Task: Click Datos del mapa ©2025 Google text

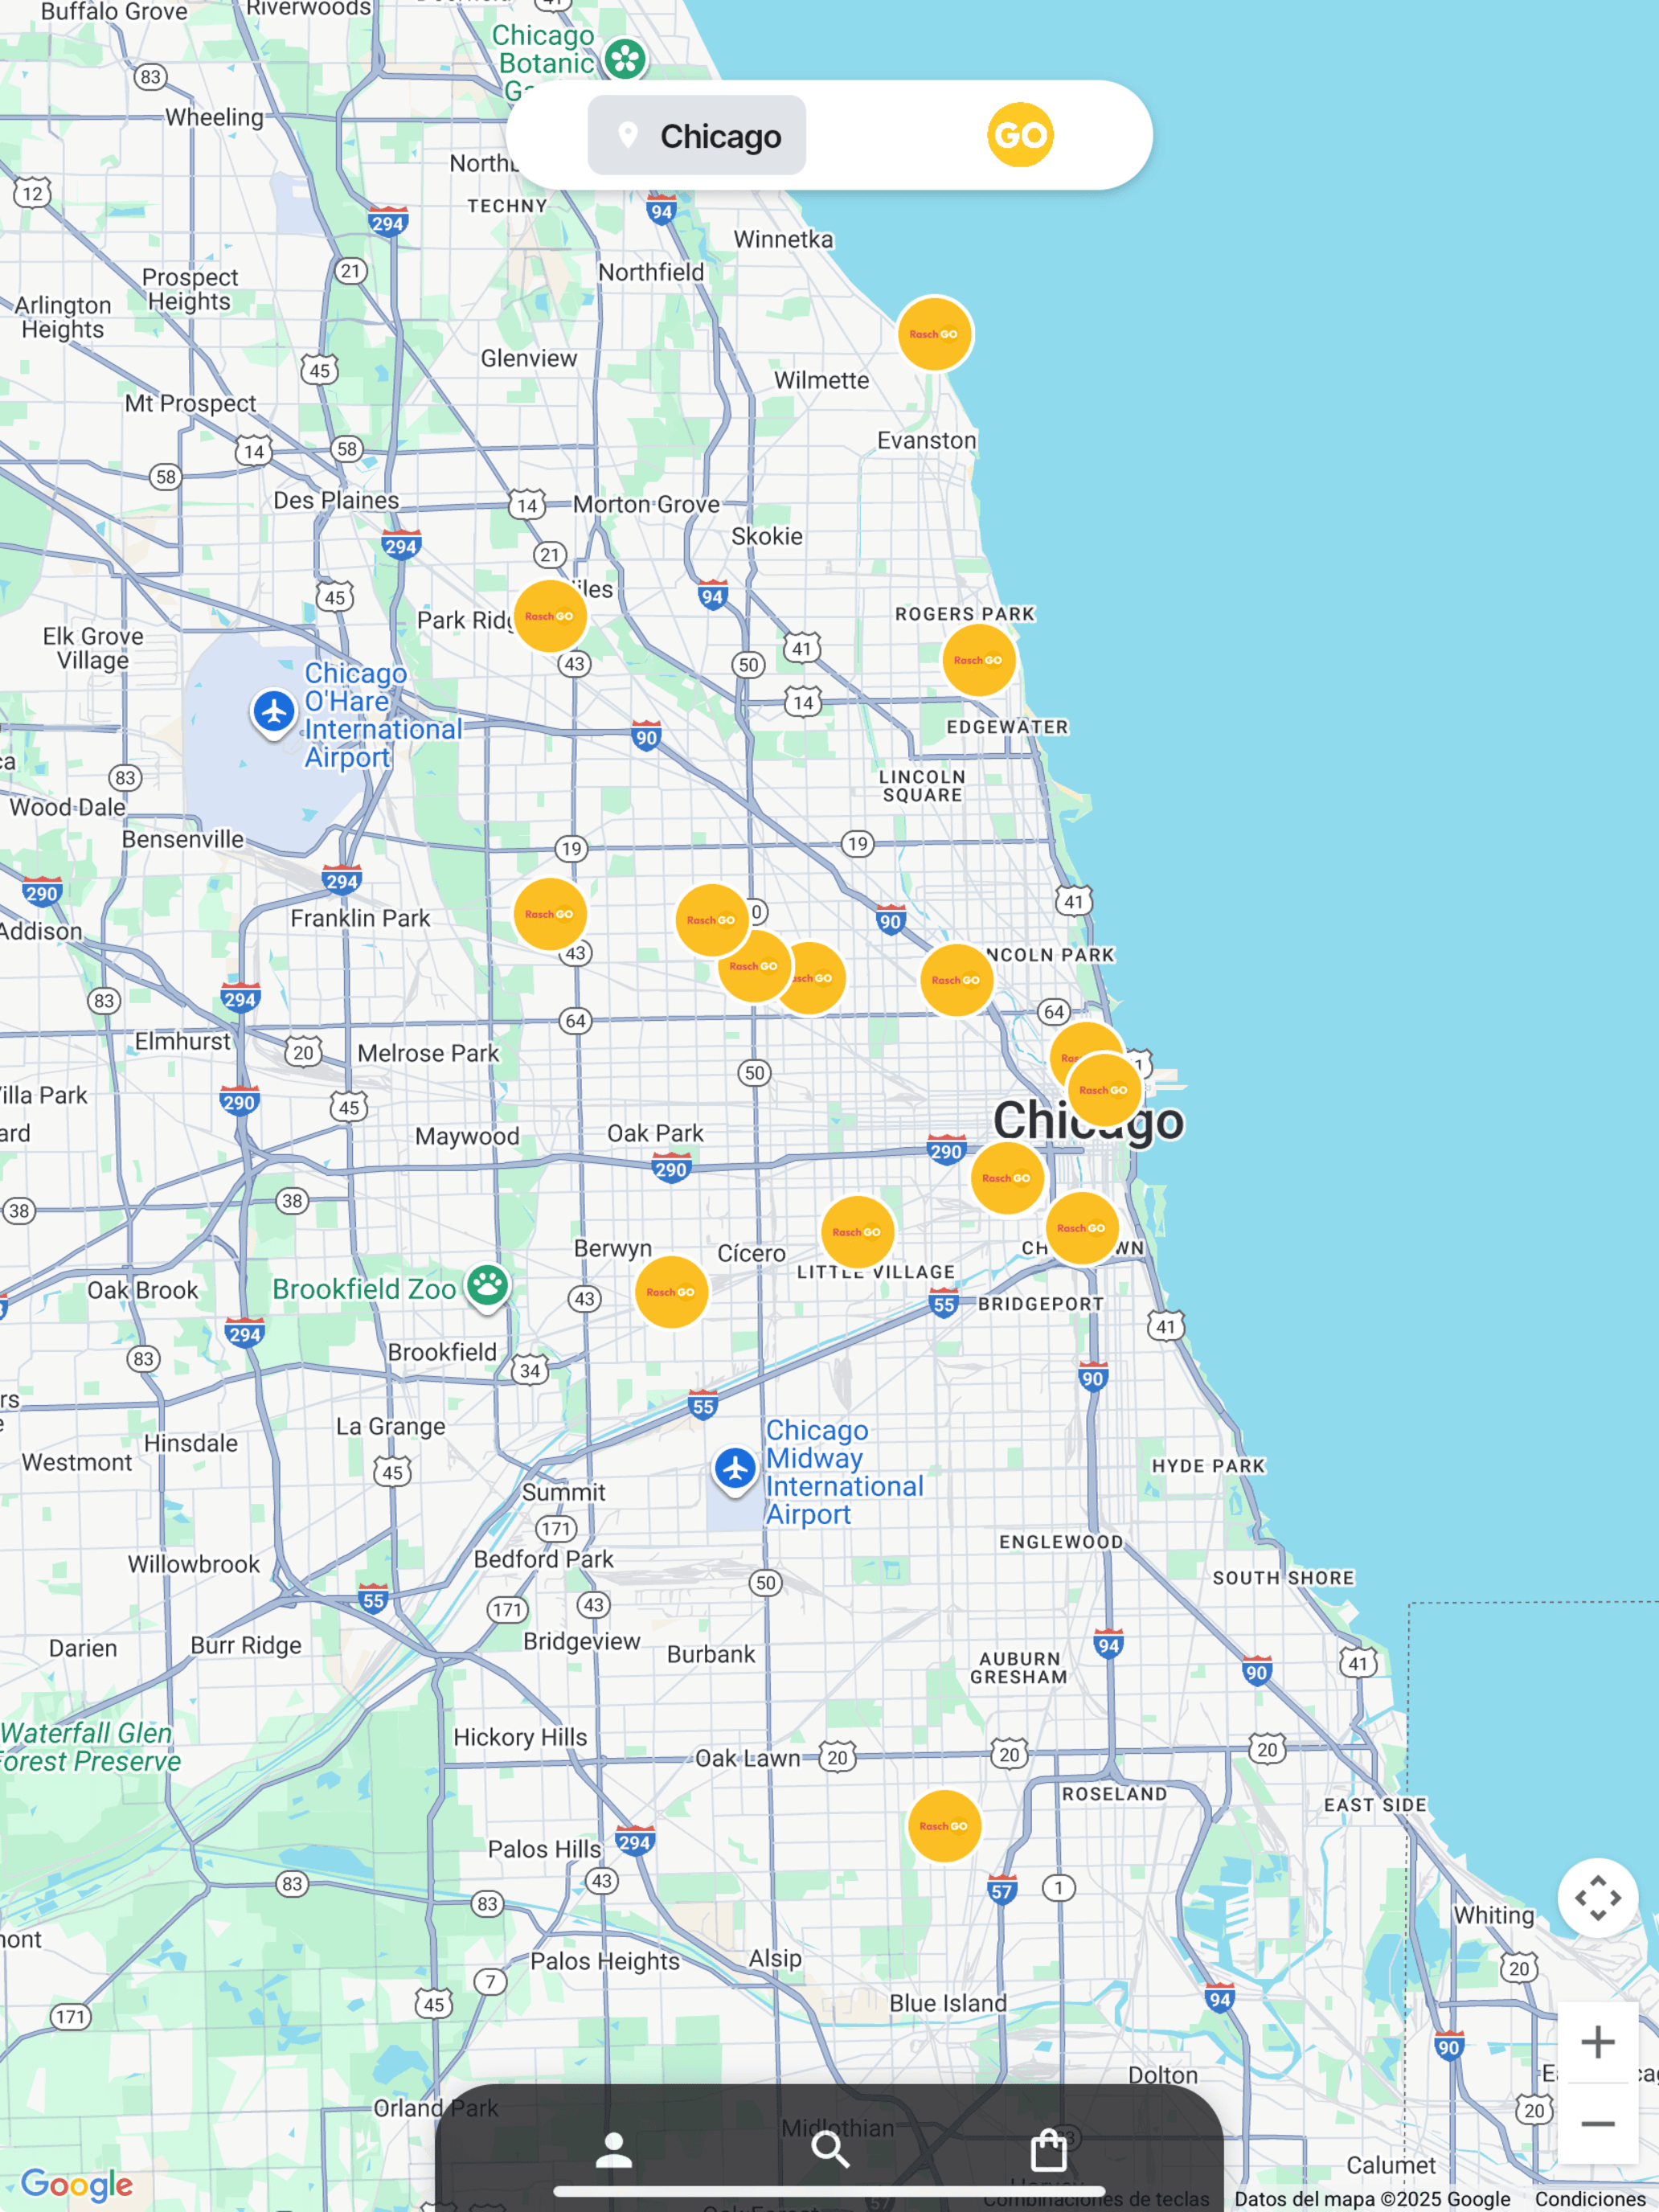Action: pyautogui.click(x=1372, y=2199)
